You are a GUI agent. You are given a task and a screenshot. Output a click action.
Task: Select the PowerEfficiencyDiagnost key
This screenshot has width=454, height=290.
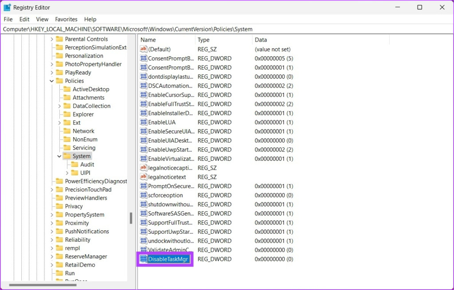[96, 181]
